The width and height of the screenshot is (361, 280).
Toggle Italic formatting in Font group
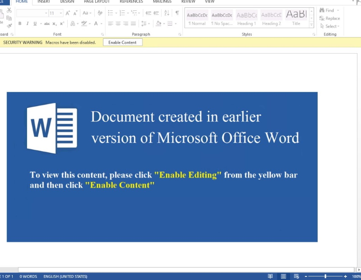click(x=28, y=23)
